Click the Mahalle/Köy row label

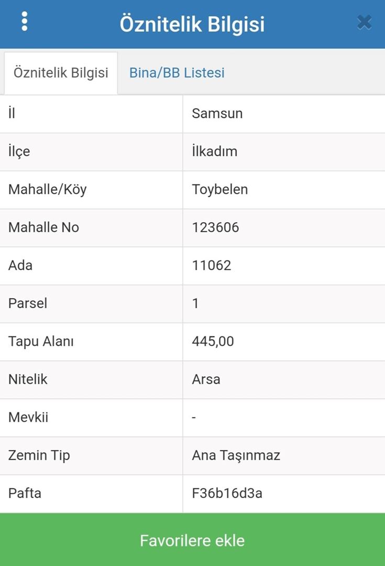pos(47,189)
